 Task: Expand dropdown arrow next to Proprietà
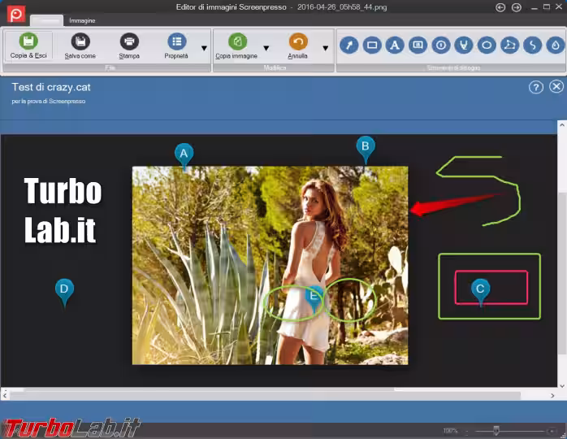[x=203, y=48]
